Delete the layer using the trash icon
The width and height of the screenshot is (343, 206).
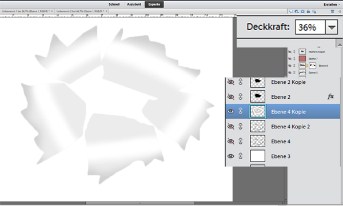(x=332, y=11)
